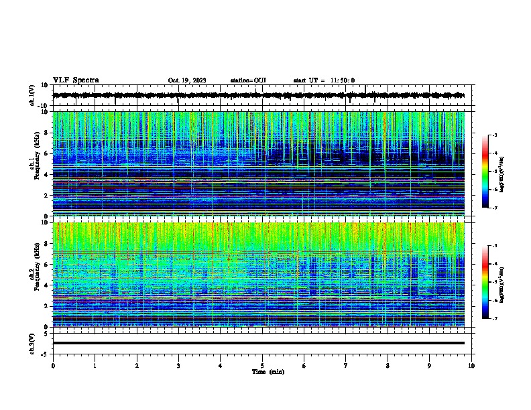The width and height of the screenshot is (531, 410).
Task: Click the "ch.1(V)" waveform axis label
Action: point(32,95)
